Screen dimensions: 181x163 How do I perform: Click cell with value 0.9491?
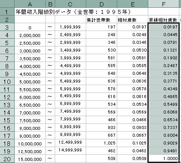(164, 151)
